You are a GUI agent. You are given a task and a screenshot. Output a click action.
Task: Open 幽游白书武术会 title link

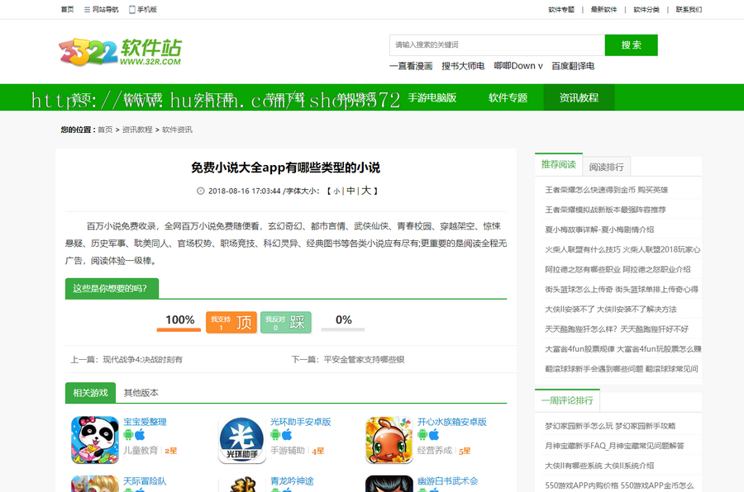447,481
